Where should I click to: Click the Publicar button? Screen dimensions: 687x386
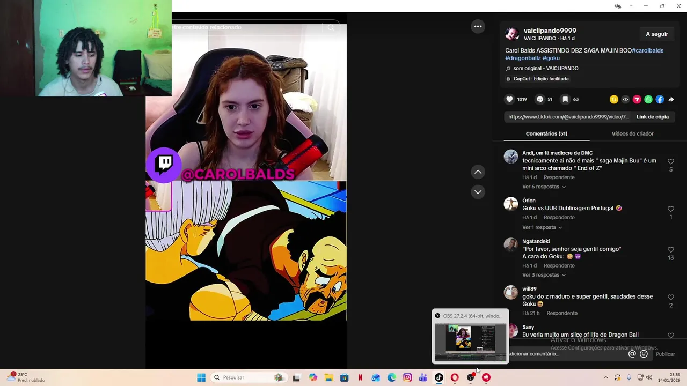[665, 354]
